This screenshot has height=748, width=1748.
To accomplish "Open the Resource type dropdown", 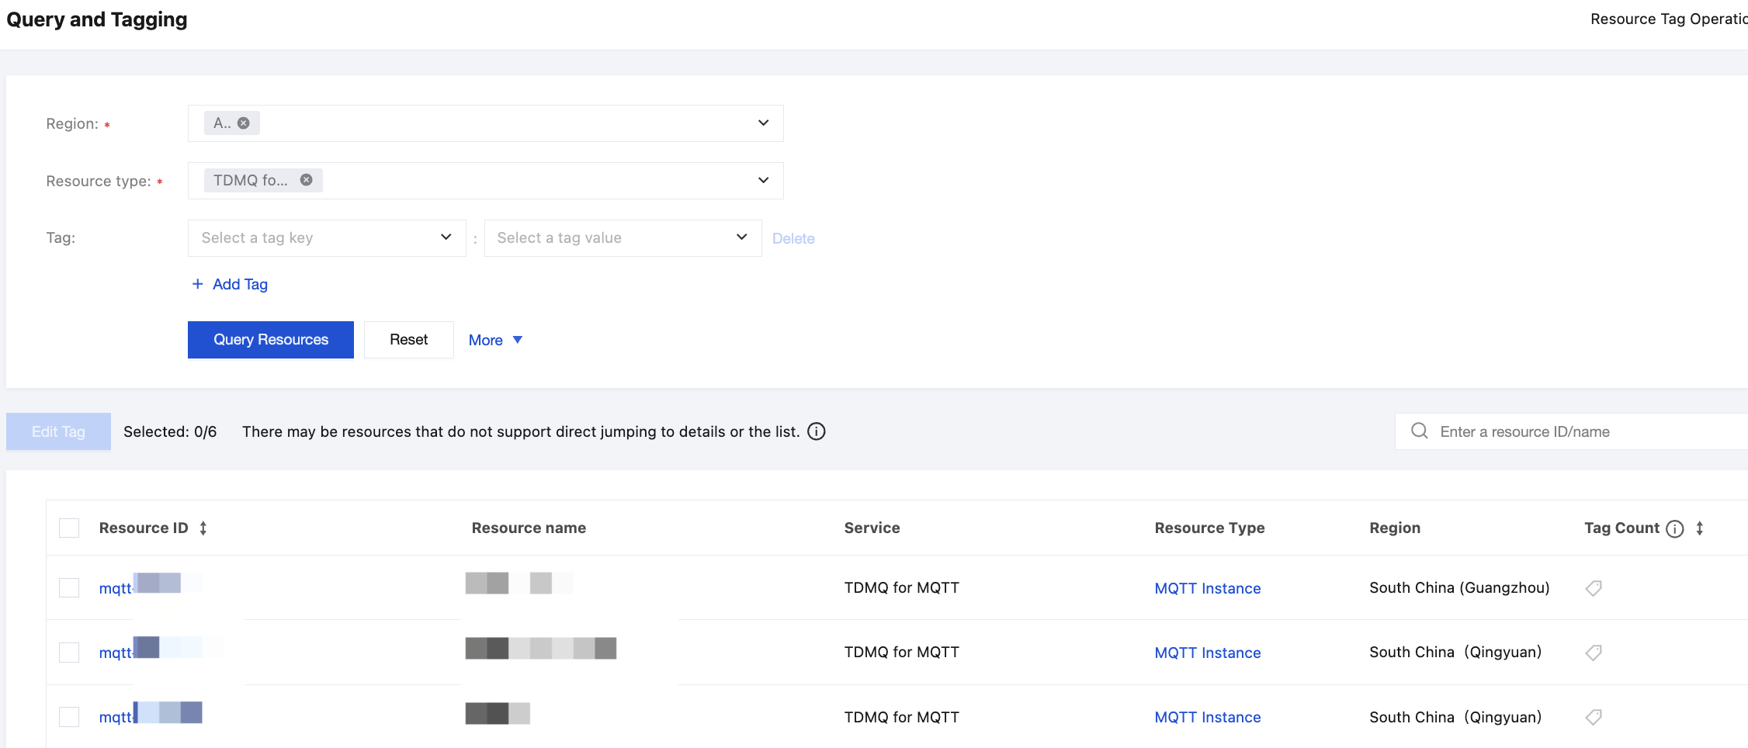I will (x=763, y=181).
